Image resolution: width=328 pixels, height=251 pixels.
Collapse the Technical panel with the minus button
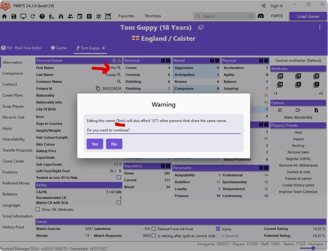[168, 60]
